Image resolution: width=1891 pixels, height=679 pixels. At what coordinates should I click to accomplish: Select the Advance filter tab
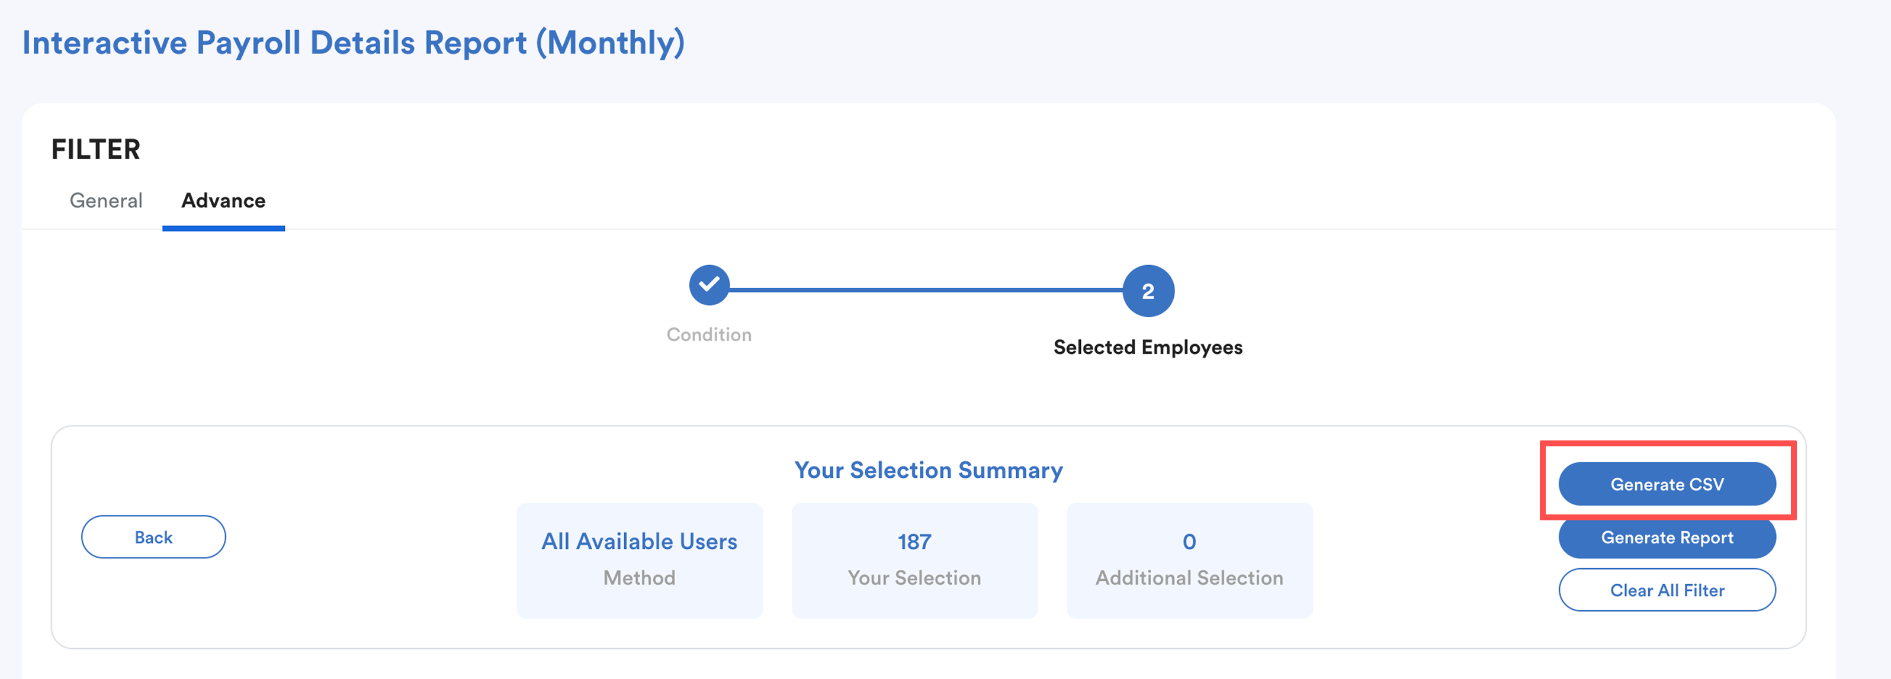(x=223, y=201)
